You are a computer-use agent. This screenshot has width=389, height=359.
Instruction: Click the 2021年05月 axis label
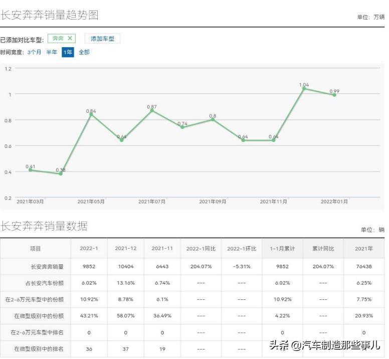pyautogui.click(x=91, y=202)
